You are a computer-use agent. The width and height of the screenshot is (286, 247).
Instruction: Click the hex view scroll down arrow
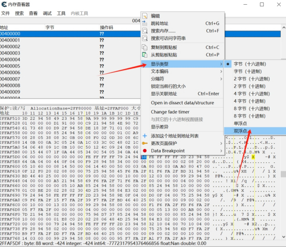284,237
